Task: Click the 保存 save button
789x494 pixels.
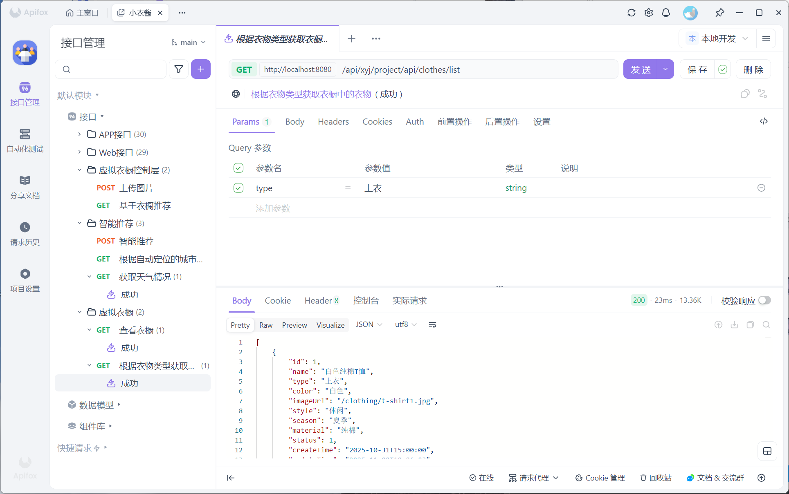Action: [x=697, y=69]
